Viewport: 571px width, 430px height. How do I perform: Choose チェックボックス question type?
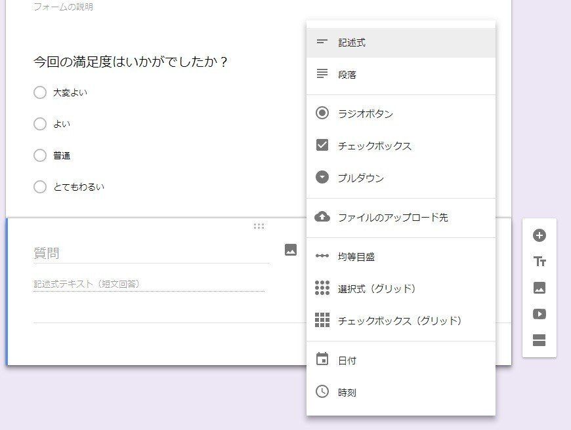point(401,146)
